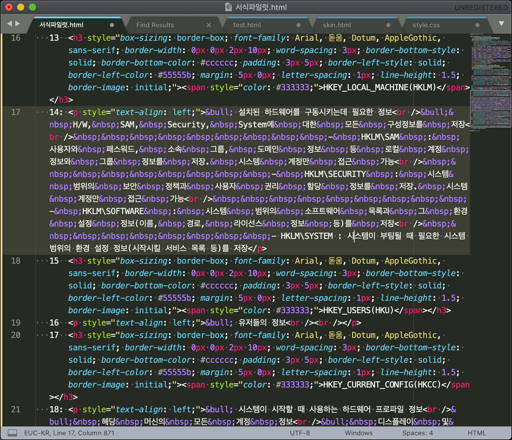Click unsaved dot on skin.html tab
The height and width of the screenshot is (440, 512).
coord(388,25)
